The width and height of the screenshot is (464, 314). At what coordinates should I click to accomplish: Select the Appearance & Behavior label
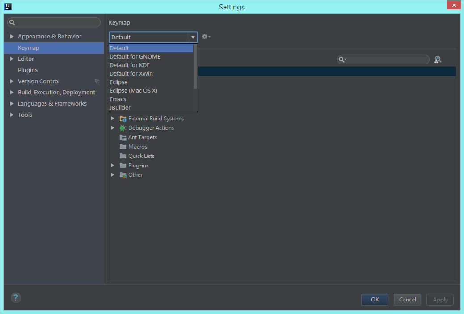pyautogui.click(x=50, y=36)
